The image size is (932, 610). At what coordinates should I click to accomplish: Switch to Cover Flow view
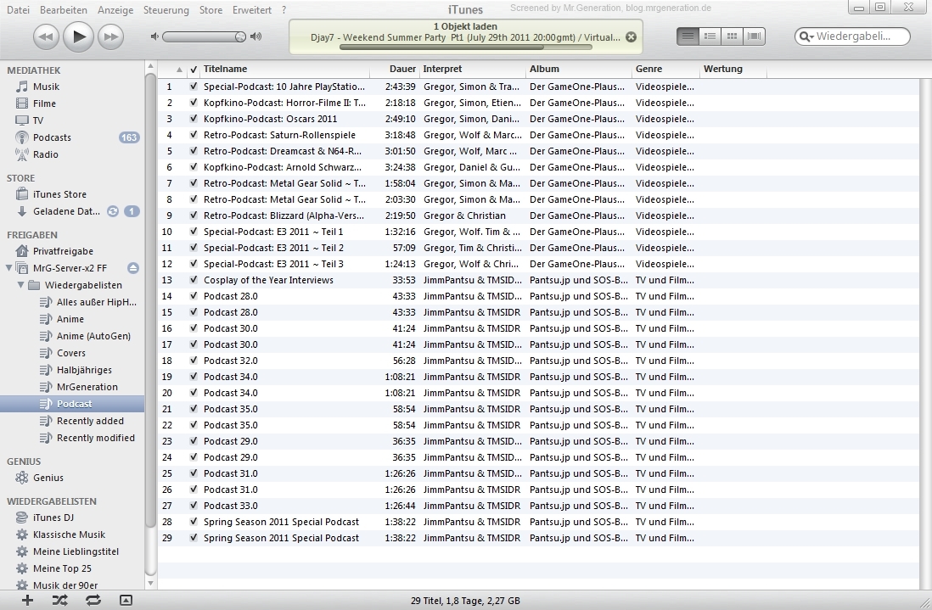pos(754,36)
